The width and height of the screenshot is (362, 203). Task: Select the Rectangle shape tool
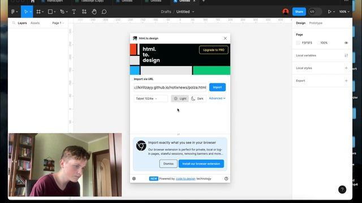tap(50, 12)
